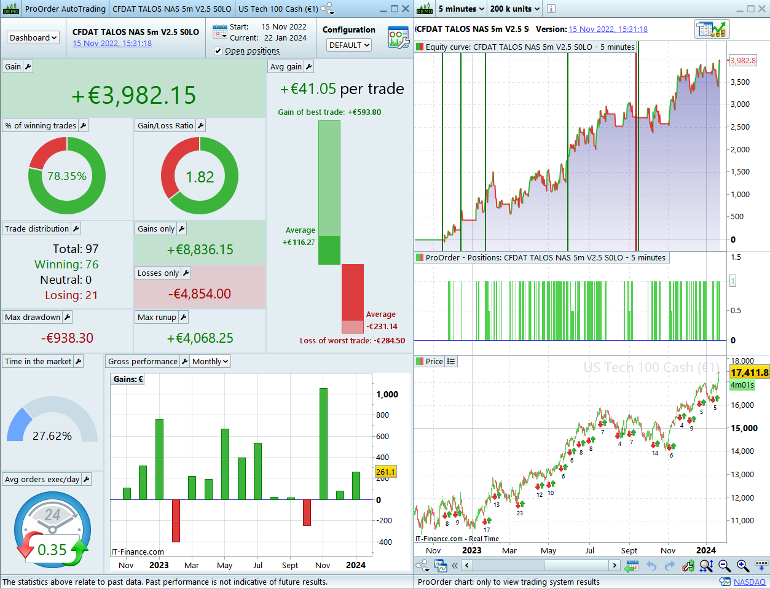The image size is (770, 589).
Task: Click the Trade distribution label
Action: (x=37, y=229)
